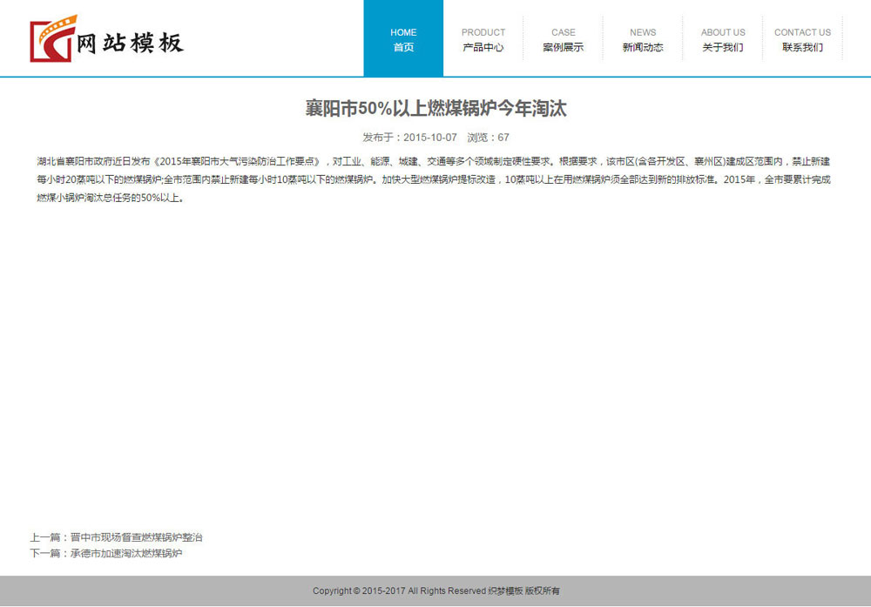
Task: Open the CASE 案例展示 section
Action: point(564,39)
